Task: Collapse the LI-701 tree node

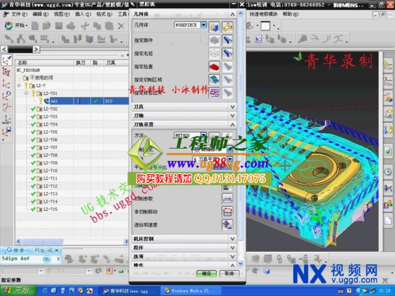Action: (26, 93)
